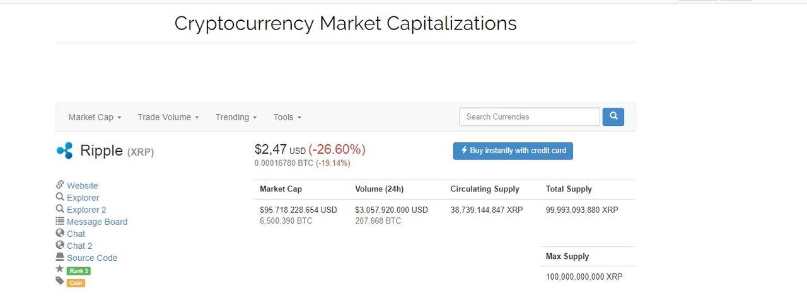Click the star icon beside Rank 3
The height and width of the screenshot is (303, 807).
point(60,270)
